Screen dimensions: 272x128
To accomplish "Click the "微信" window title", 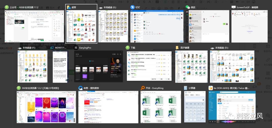I will click(x=193, y=7).
